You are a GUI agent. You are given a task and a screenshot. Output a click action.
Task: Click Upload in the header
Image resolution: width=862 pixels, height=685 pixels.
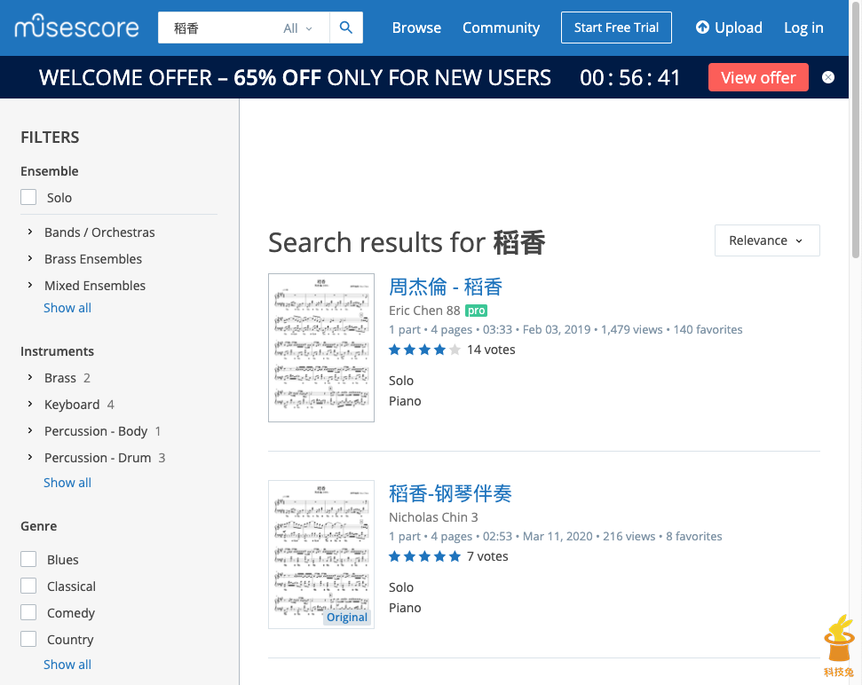[x=729, y=28]
